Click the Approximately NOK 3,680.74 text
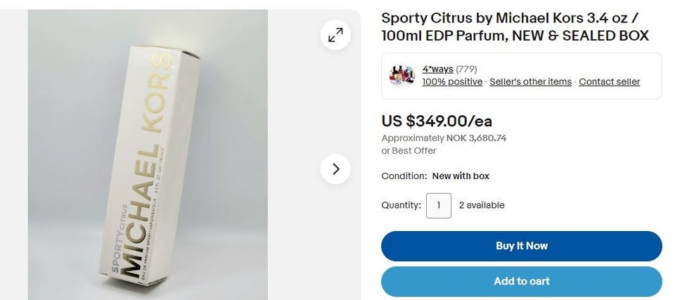The width and height of the screenshot is (675, 300). (x=444, y=138)
